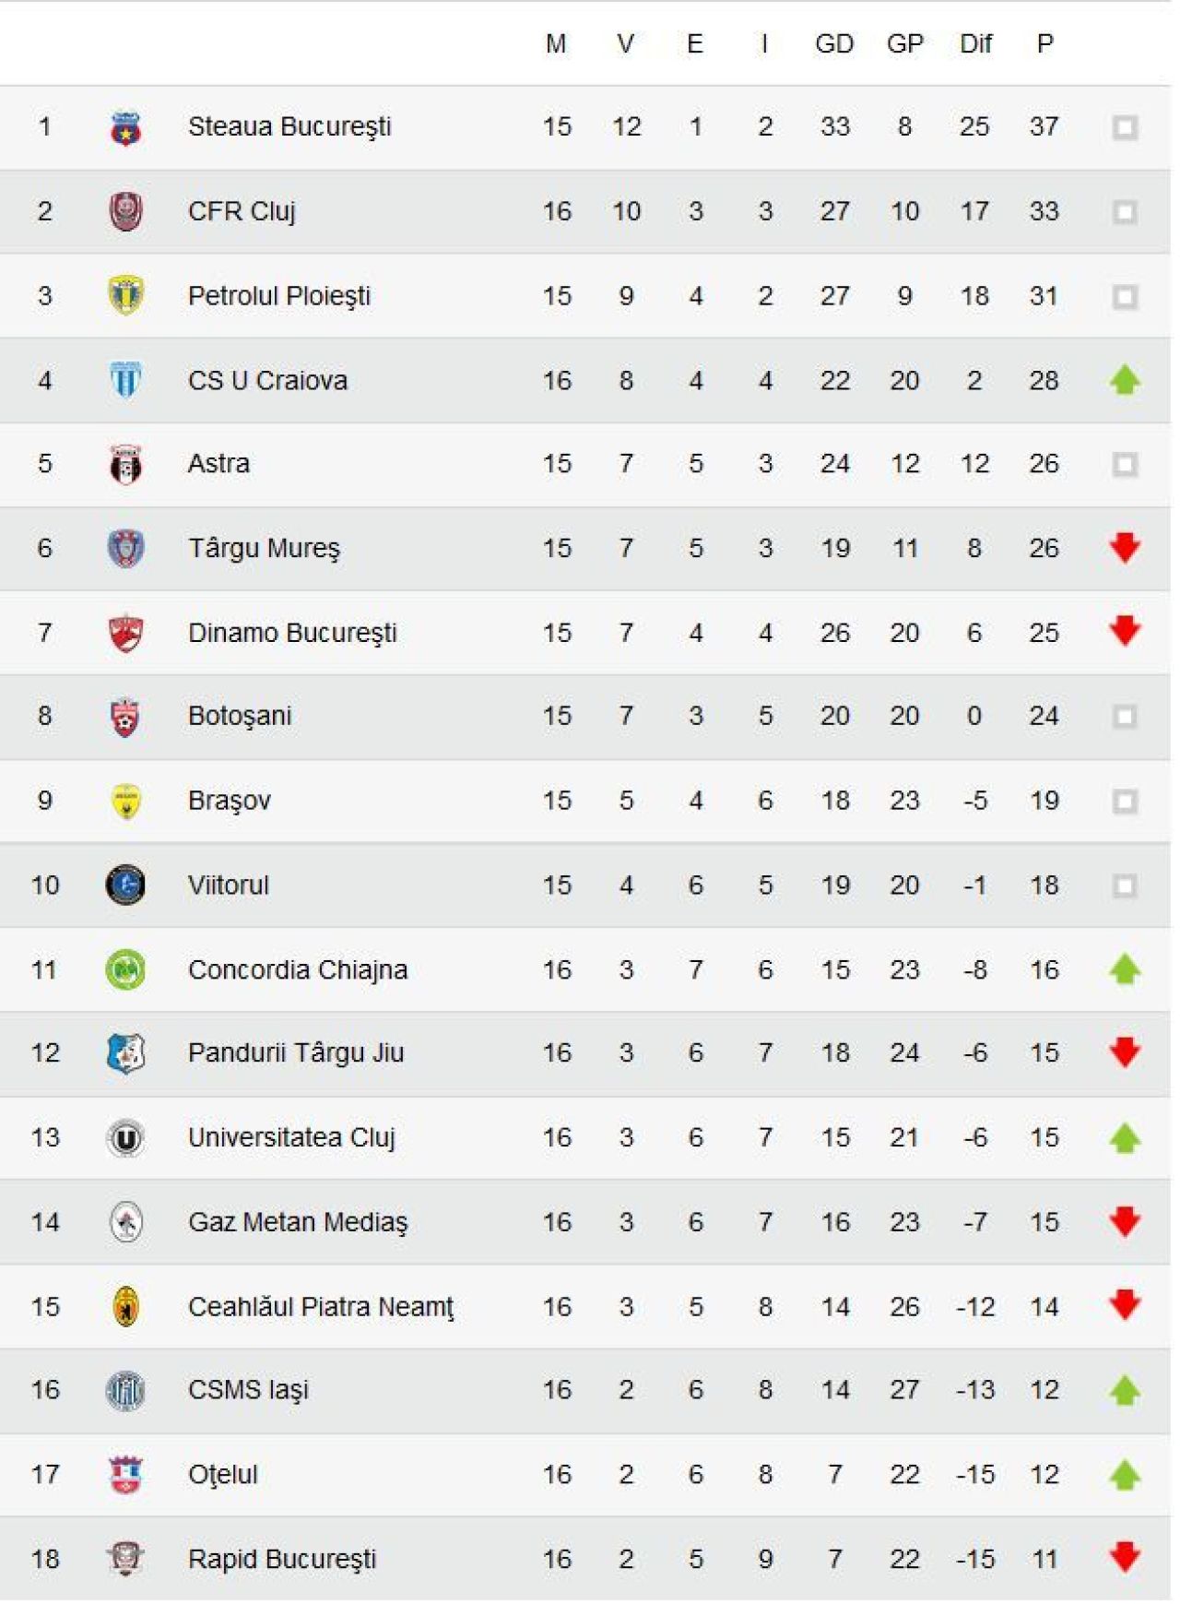Viewport: 1180px width, 1604px height.
Task: Click the Dinamo București red logo
Action: [x=125, y=633]
